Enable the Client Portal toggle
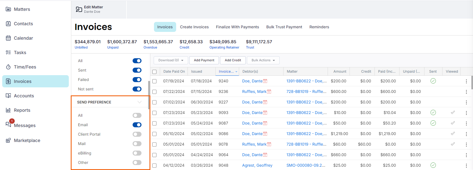 [x=137, y=134]
